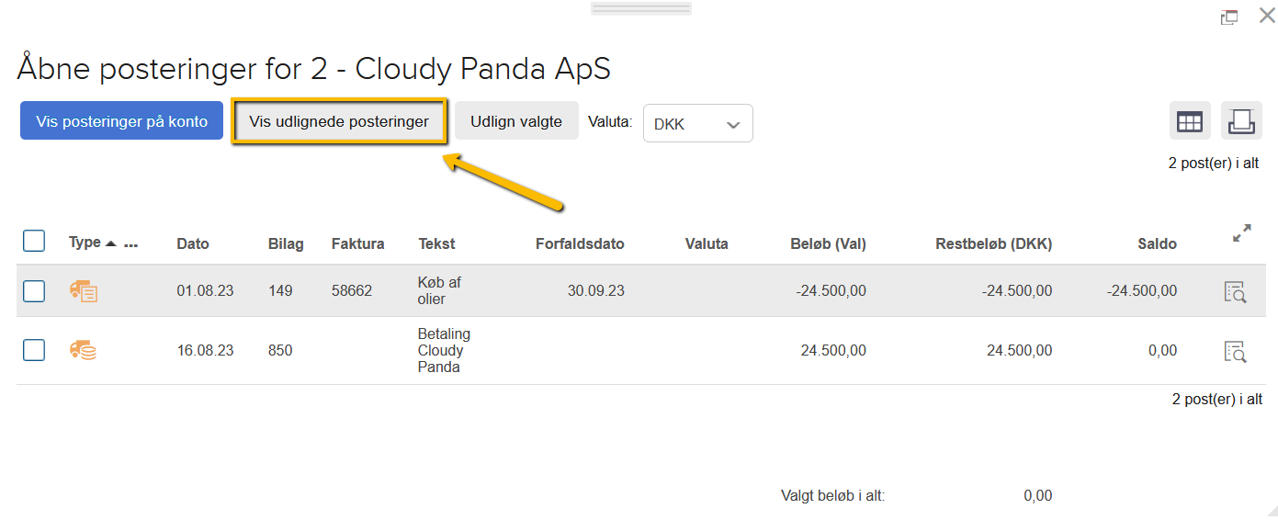View details icon for Betaling Cloudy Panda row
The image size is (1278, 520).
click(1235, 351)
